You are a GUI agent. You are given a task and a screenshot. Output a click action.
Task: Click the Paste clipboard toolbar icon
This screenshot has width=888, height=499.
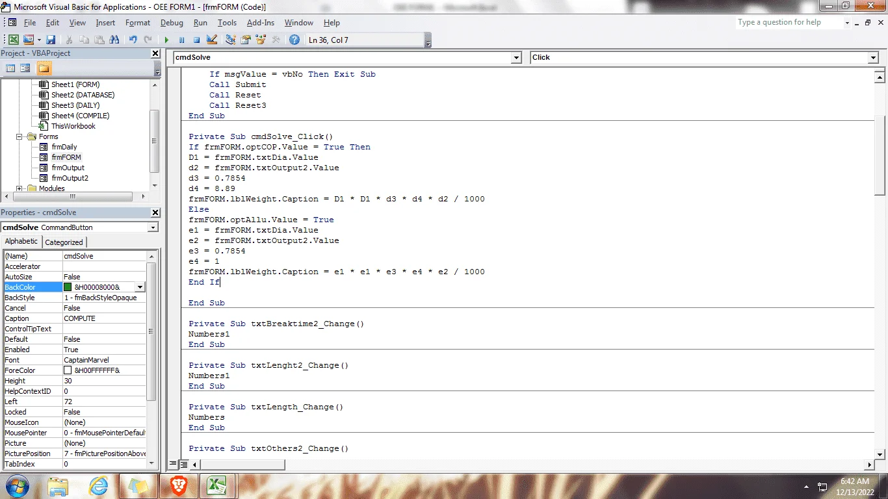point(99,40)
